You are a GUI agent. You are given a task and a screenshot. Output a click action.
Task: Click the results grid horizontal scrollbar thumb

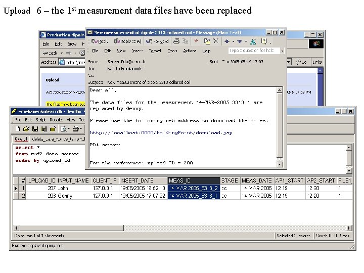point(71,228)
